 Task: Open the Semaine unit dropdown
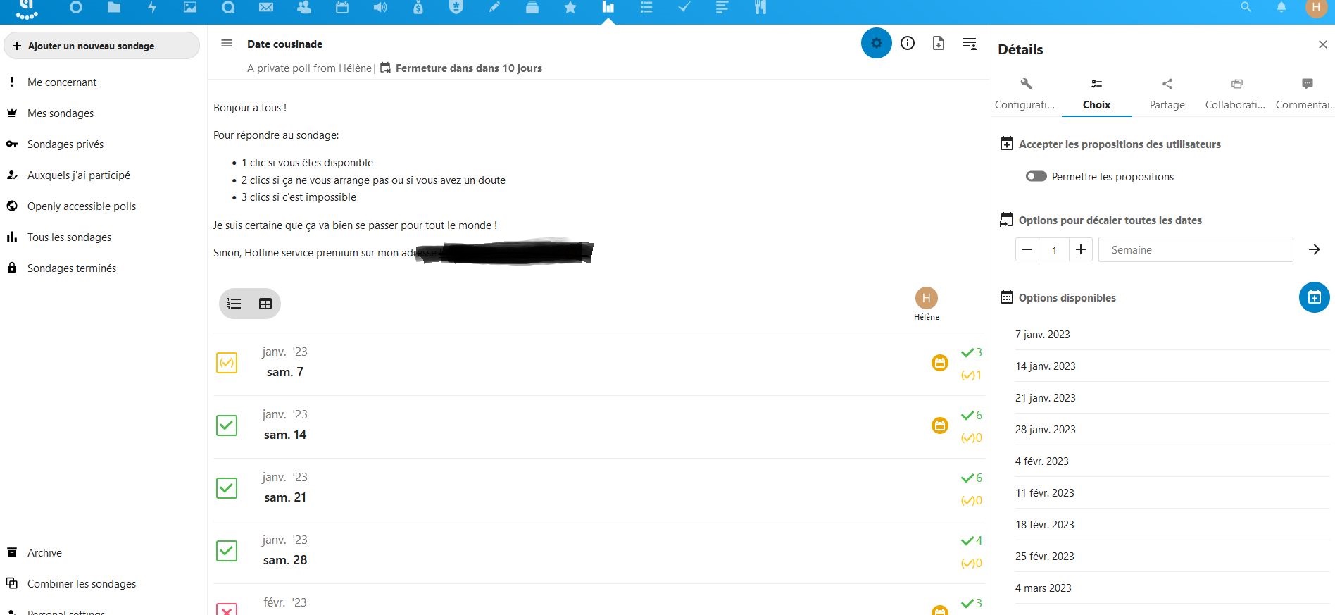click(1195, 250)
